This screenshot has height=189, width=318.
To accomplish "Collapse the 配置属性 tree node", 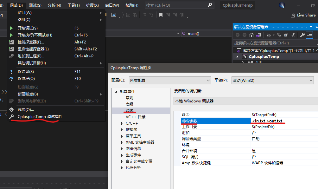I will (116, 92).
